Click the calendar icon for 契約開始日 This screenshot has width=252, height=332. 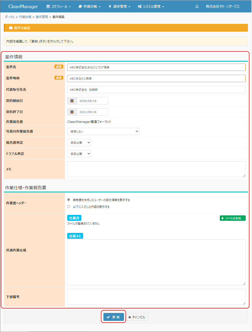(x=72, y=101)
